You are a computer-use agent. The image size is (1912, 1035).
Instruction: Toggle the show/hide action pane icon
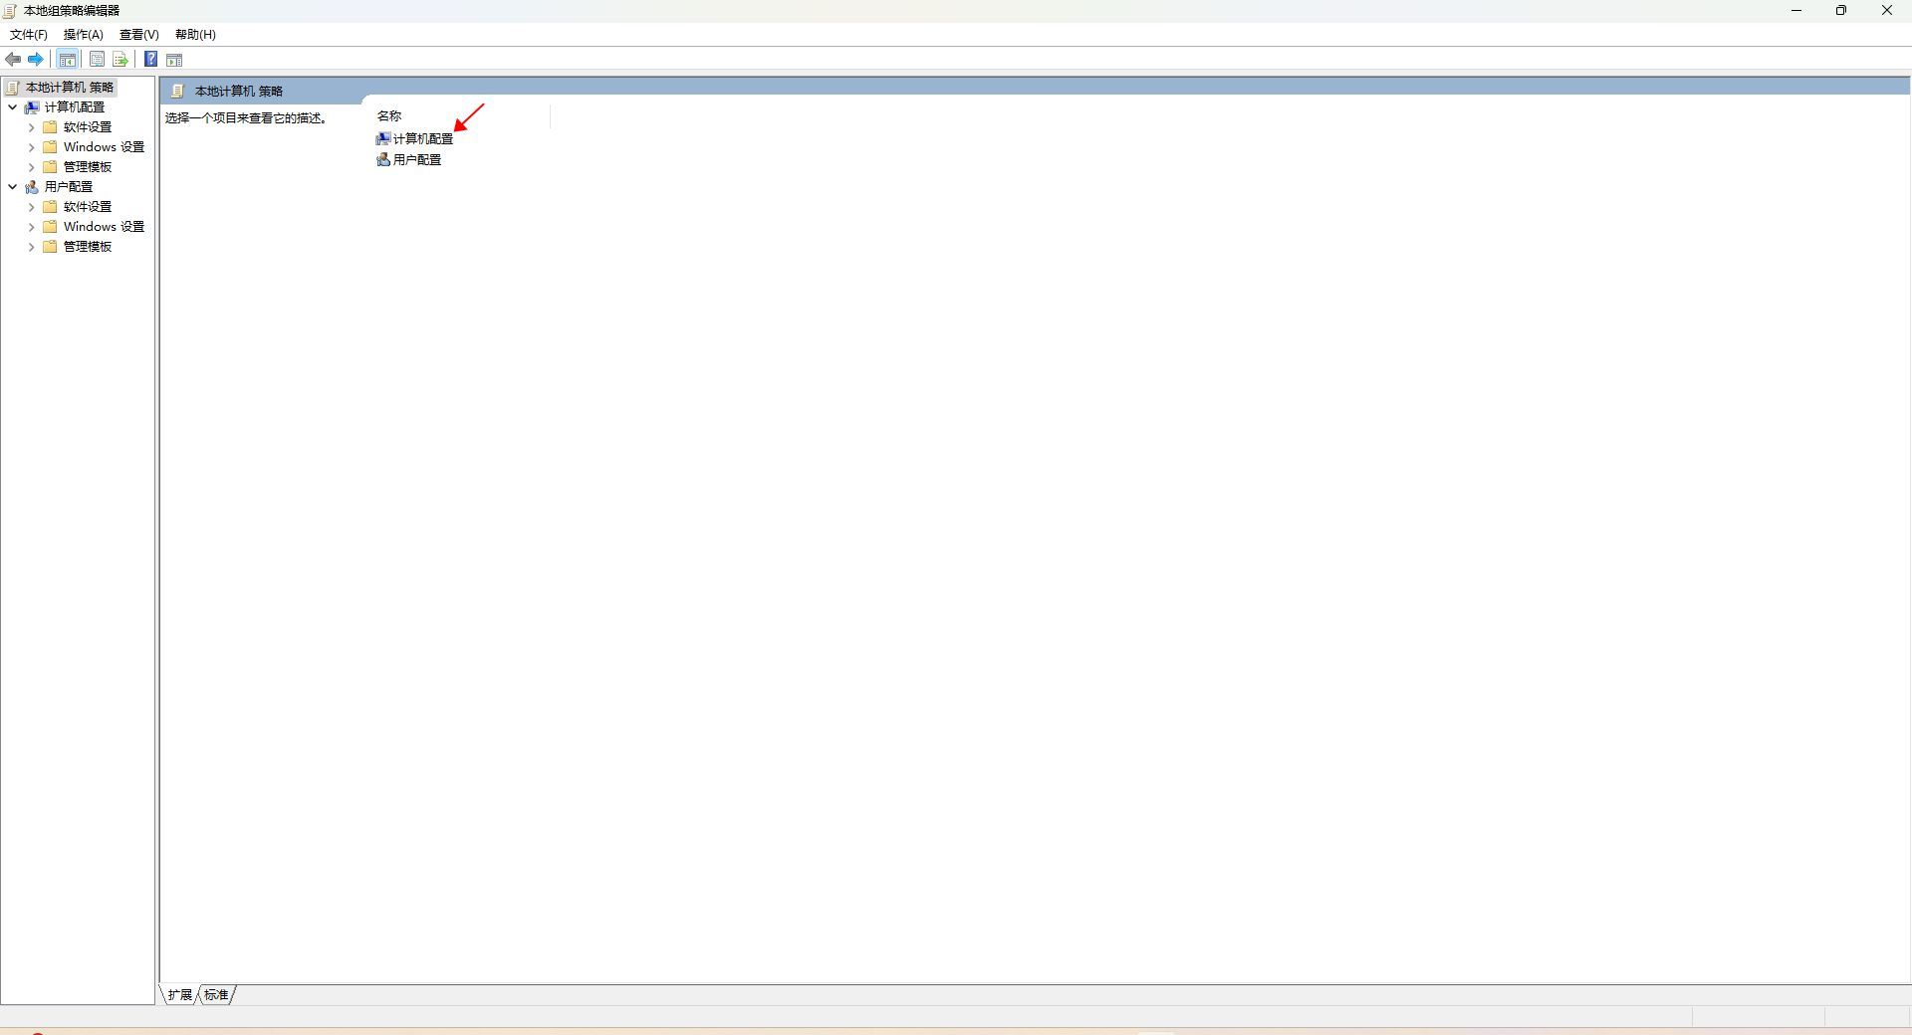pos(174,60)
